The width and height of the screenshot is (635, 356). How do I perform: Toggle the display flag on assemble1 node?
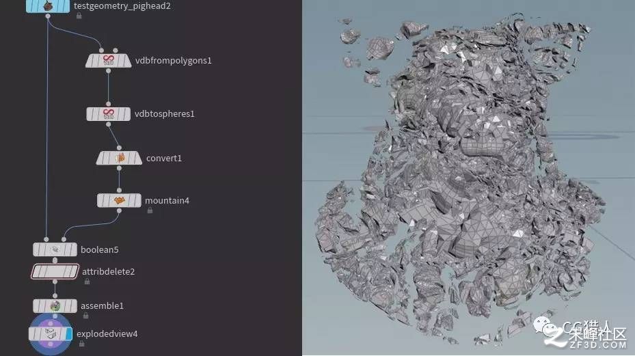72,306
